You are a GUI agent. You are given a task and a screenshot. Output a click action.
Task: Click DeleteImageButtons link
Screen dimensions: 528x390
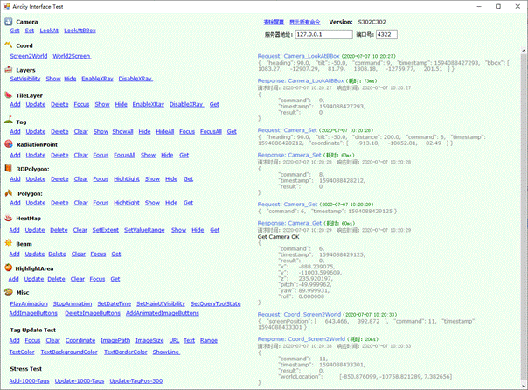(x=93, y=313)
